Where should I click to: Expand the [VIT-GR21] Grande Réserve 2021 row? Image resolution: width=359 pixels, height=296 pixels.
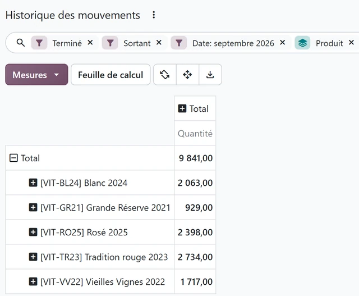coord(33,207)
